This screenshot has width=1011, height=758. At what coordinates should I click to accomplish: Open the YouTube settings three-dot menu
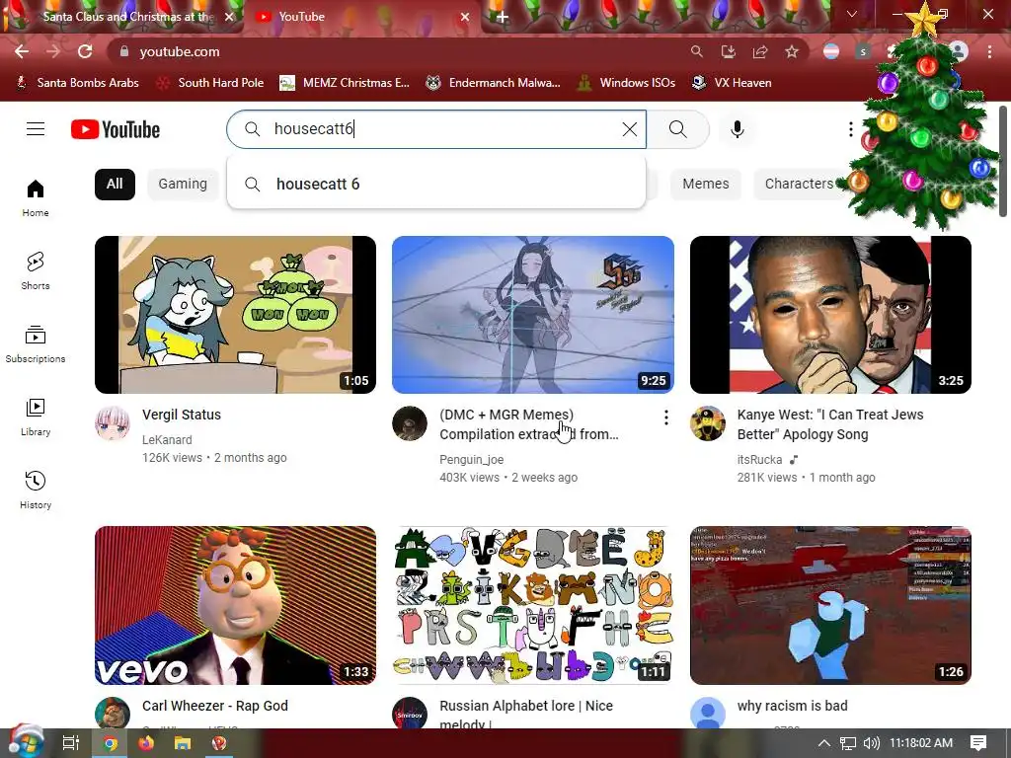click(x=851, y=129)
